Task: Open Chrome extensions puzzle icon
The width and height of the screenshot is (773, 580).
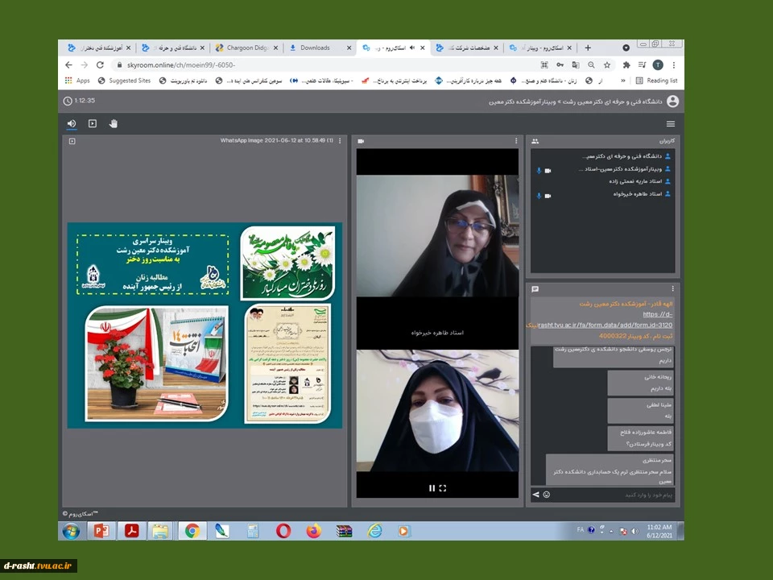Action: 626,64
